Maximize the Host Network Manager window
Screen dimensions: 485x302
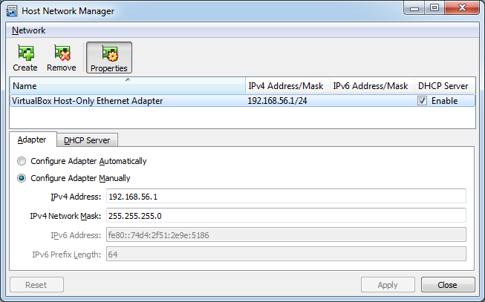click(434, 7)
